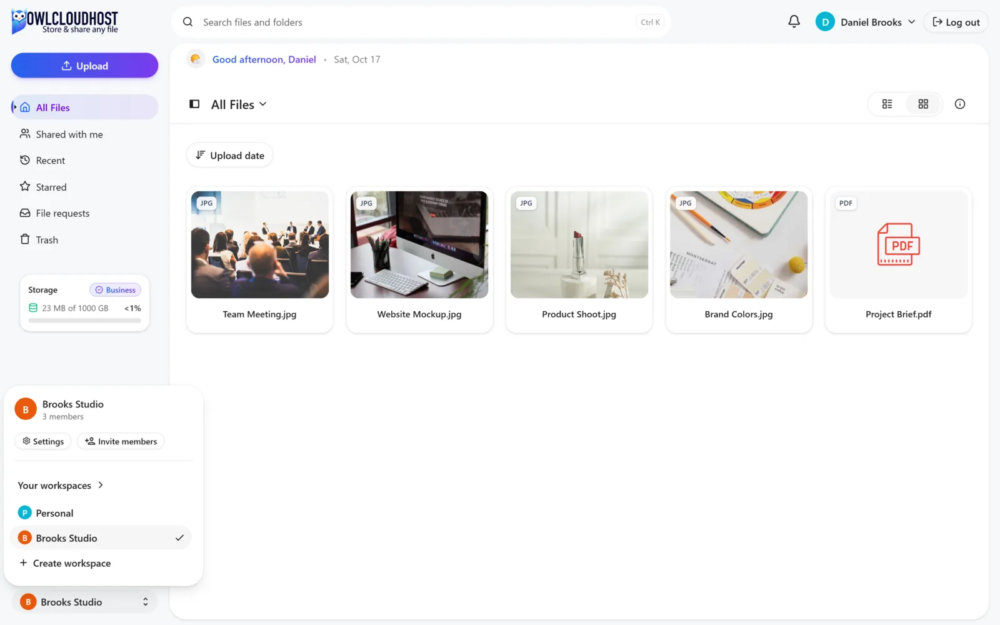
Task: Open the Brand Colors.jpg thumbnail
Action: tap(739, 244)
